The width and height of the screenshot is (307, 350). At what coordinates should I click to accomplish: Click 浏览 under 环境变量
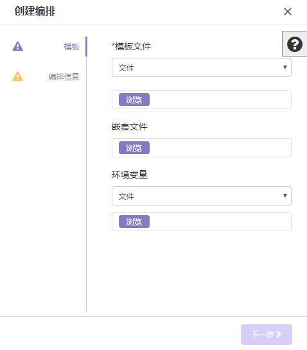click(x=134, y=222)
